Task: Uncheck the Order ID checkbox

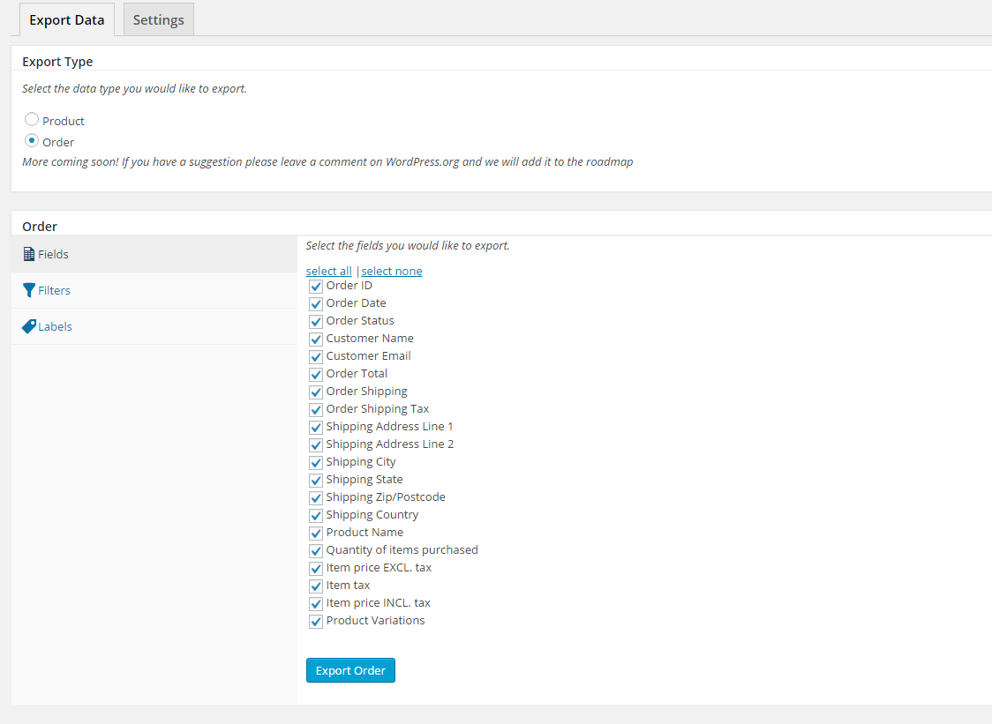Action: tap(316, 287)
